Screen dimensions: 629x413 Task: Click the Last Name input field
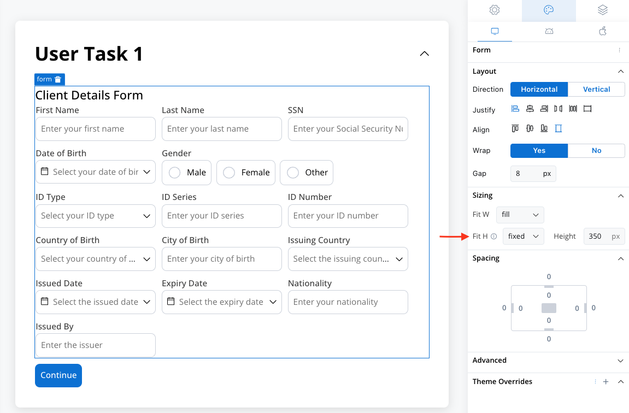pos(222,129)
